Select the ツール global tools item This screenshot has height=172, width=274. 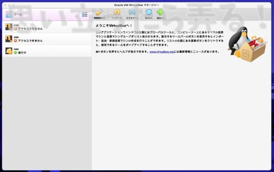tap(47, 14)
